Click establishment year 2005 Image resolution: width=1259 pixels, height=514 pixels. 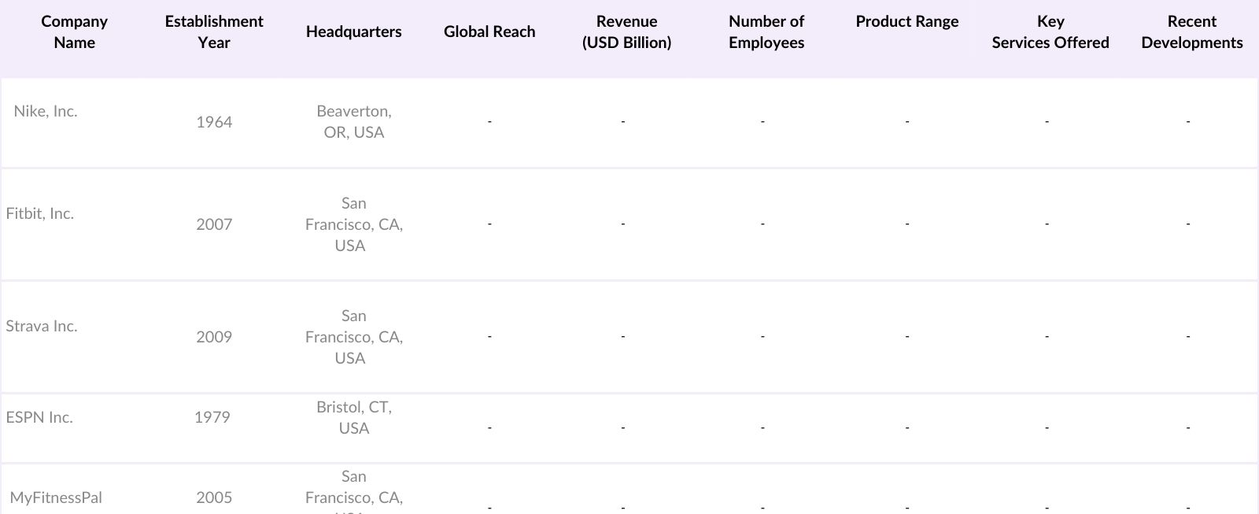click(x=214, y=497)
